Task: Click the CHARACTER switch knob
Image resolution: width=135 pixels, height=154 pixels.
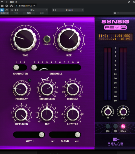Action: click(16, 67)
